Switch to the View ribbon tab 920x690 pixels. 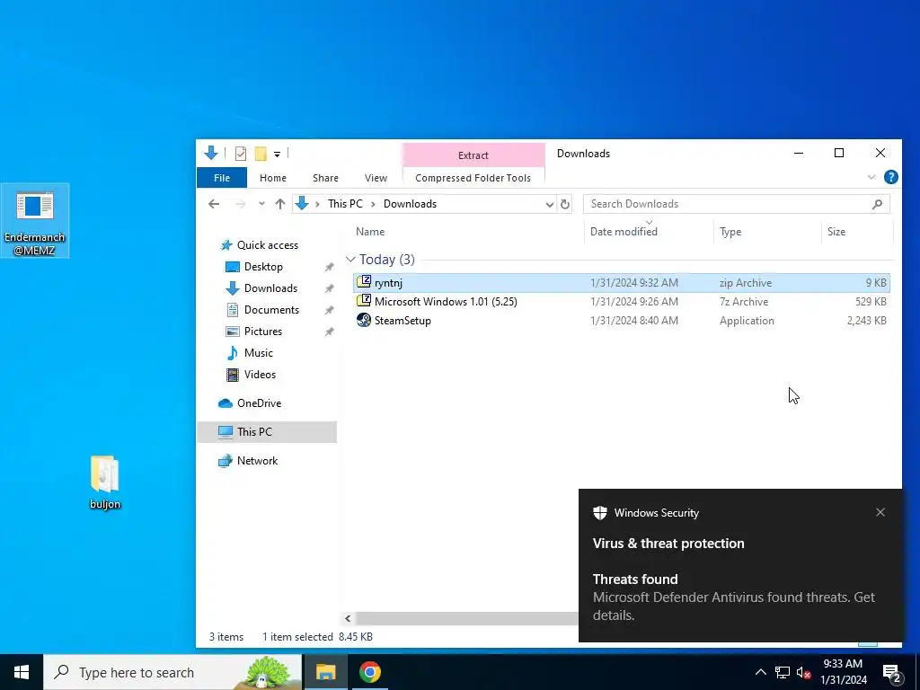click(376, 178)
